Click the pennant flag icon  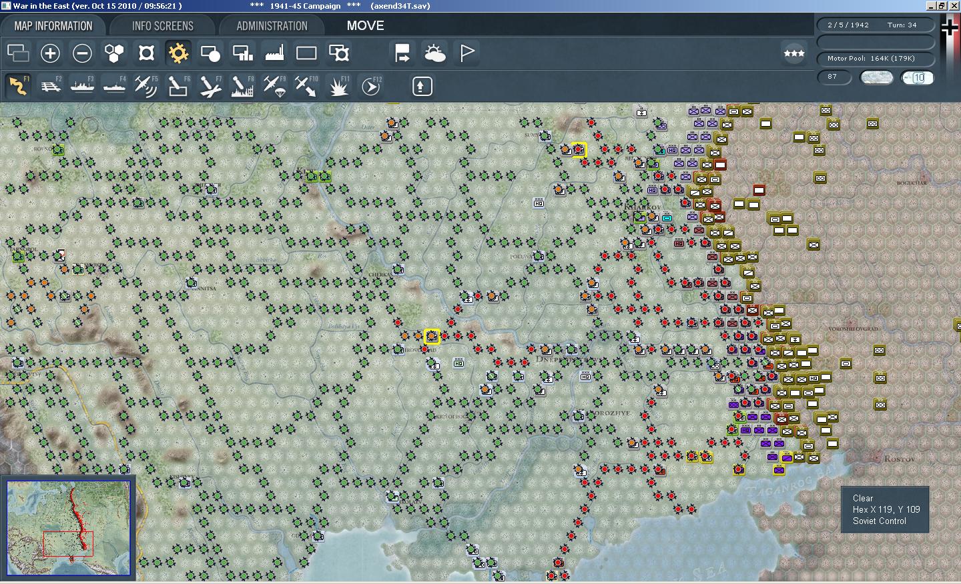click(466, 53)
